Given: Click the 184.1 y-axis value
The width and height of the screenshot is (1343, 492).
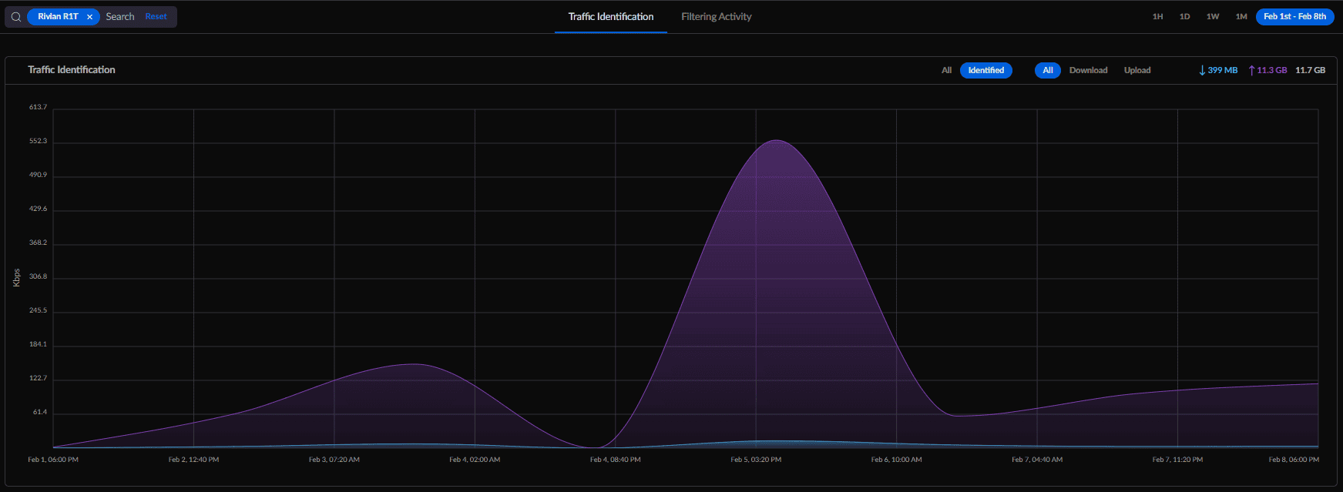Looking at the screenshot, I should point(38,344).
